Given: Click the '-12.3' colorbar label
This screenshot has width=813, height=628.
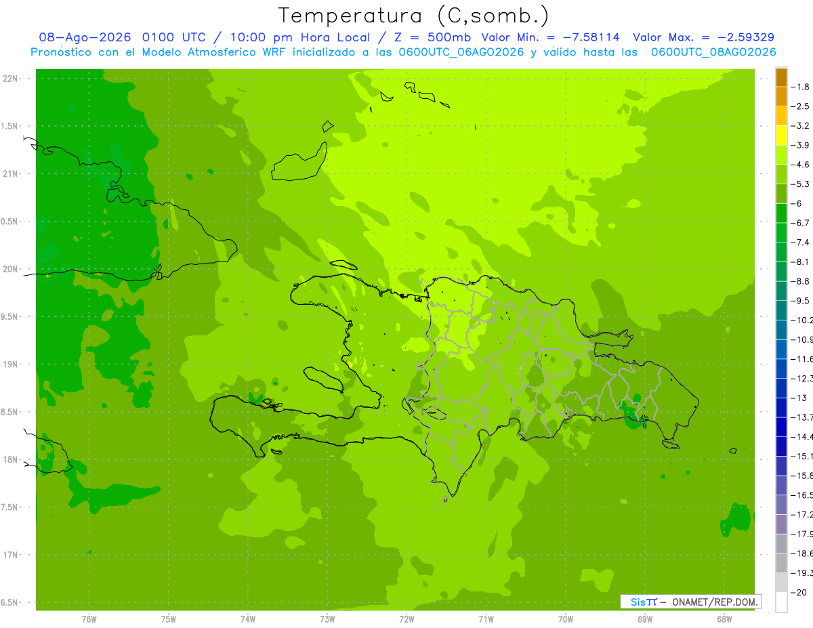Looking at the screenshot, I should pos(801,378).
